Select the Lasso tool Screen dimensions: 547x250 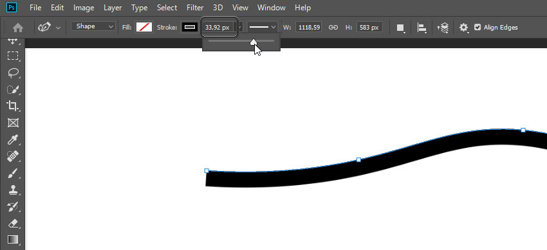(x=13, y=73)
